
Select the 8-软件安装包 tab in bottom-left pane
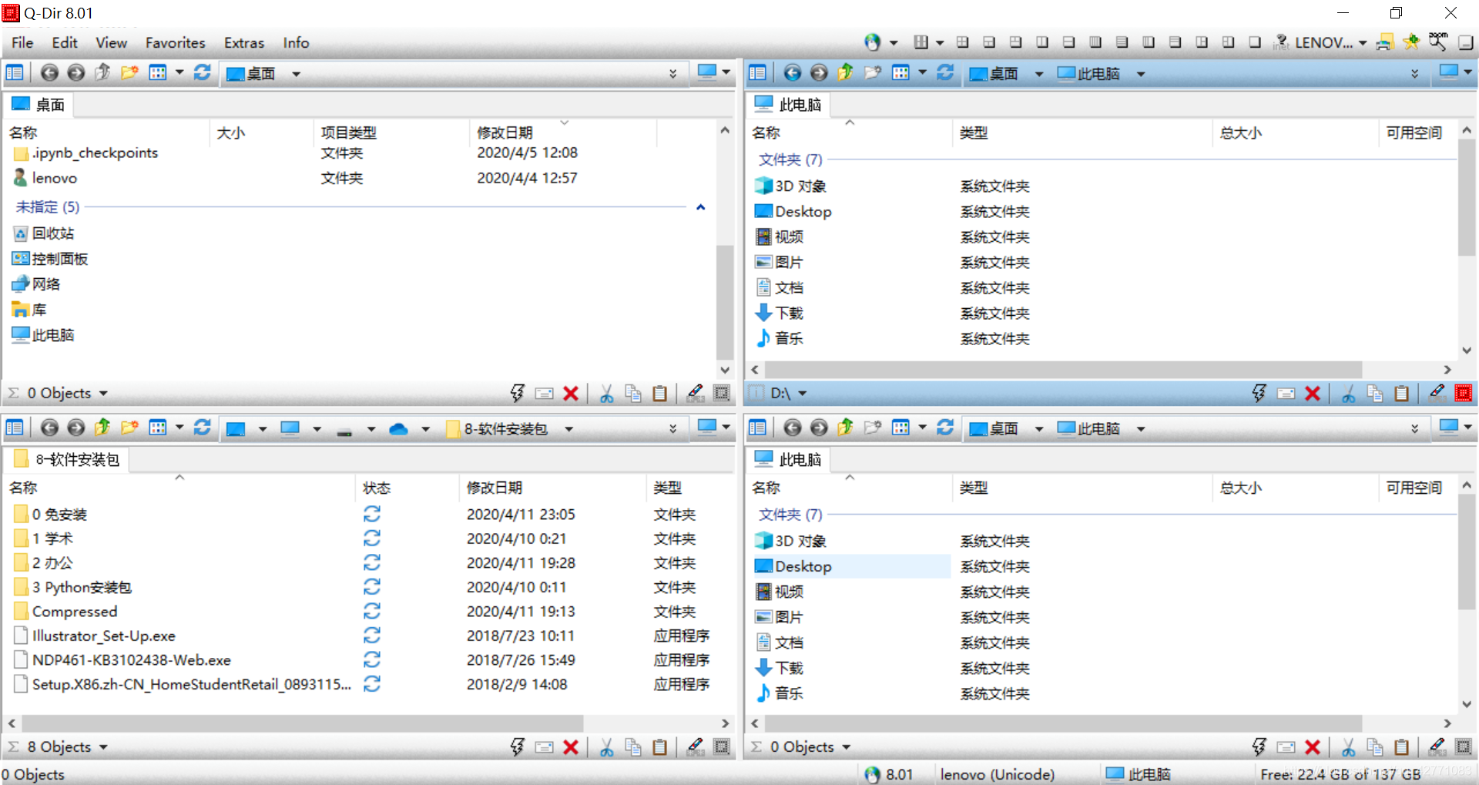pyautogui.click(x=68, y=460)
